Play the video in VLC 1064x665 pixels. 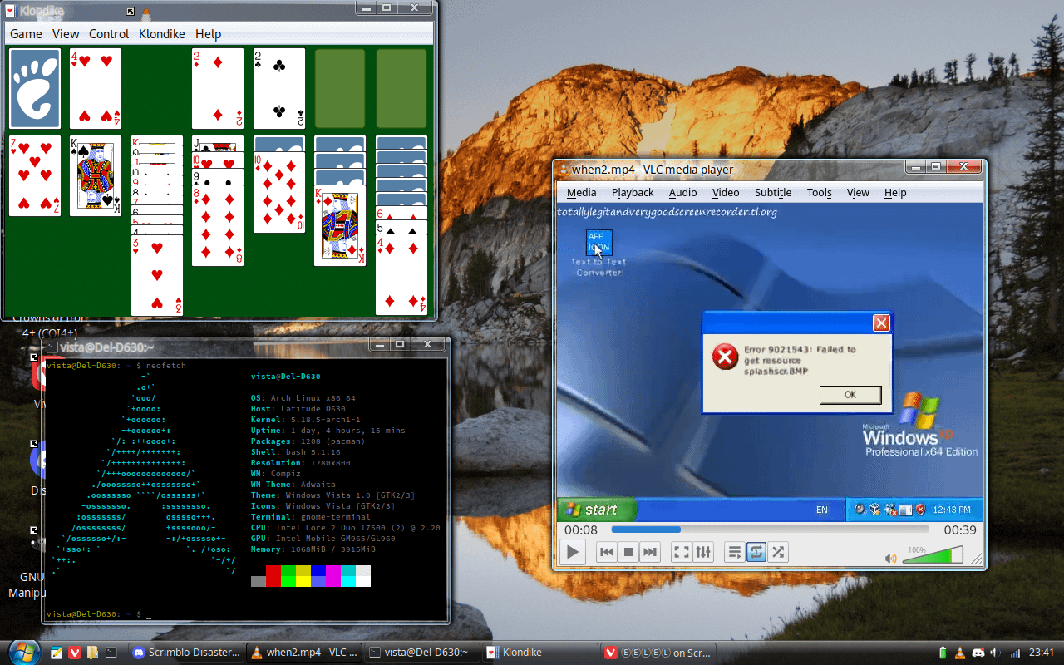point(572,552)
